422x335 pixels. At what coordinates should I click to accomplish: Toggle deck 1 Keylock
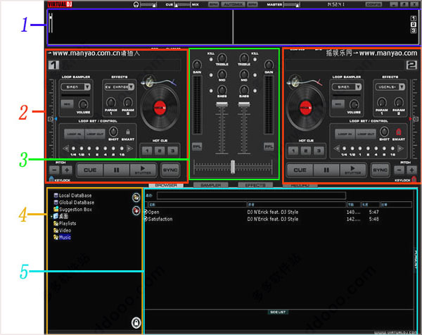coord(51,179)
